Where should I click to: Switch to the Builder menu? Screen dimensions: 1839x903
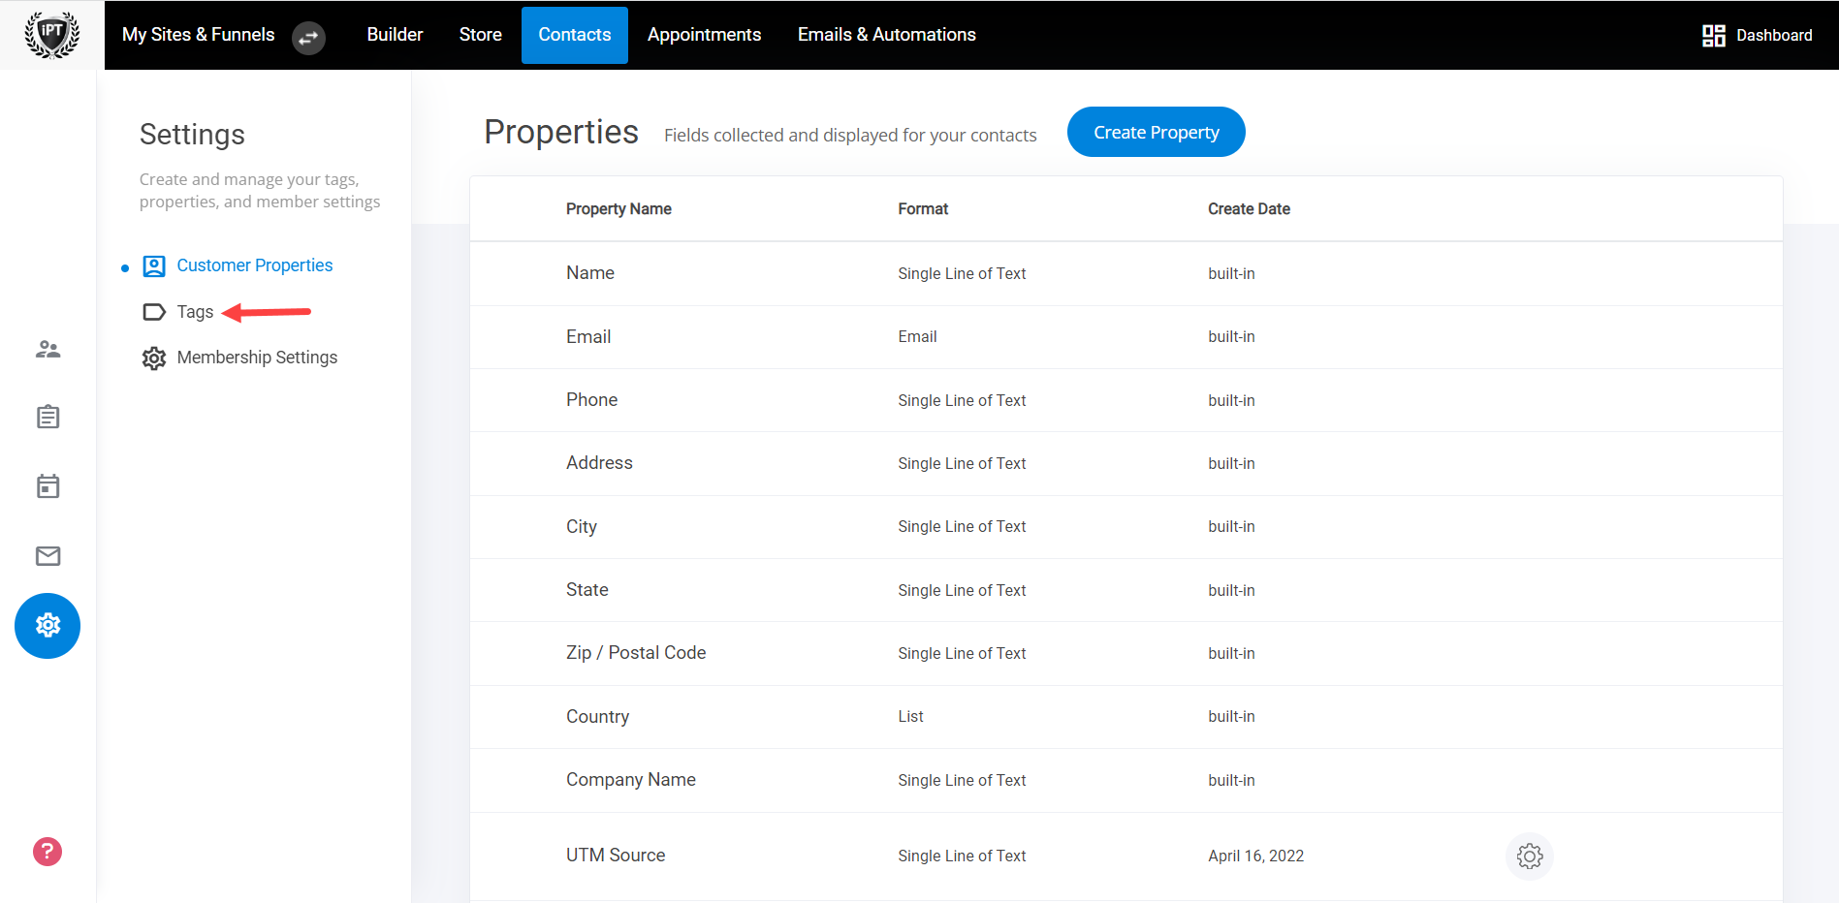pyautogui.click(x=395, y=35)
